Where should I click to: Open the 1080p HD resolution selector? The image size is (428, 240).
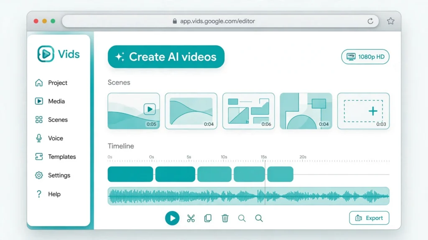[x=365, y=57]
